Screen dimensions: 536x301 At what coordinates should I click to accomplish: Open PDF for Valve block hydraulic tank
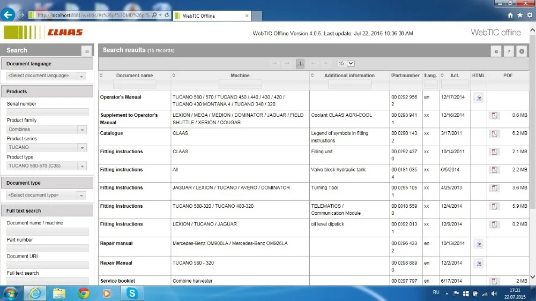[494, 170]
